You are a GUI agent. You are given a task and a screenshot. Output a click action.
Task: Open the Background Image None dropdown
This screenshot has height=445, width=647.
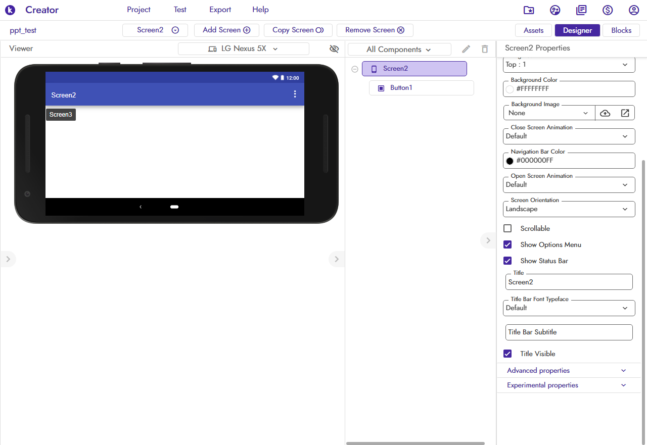[x=549, y=113]
